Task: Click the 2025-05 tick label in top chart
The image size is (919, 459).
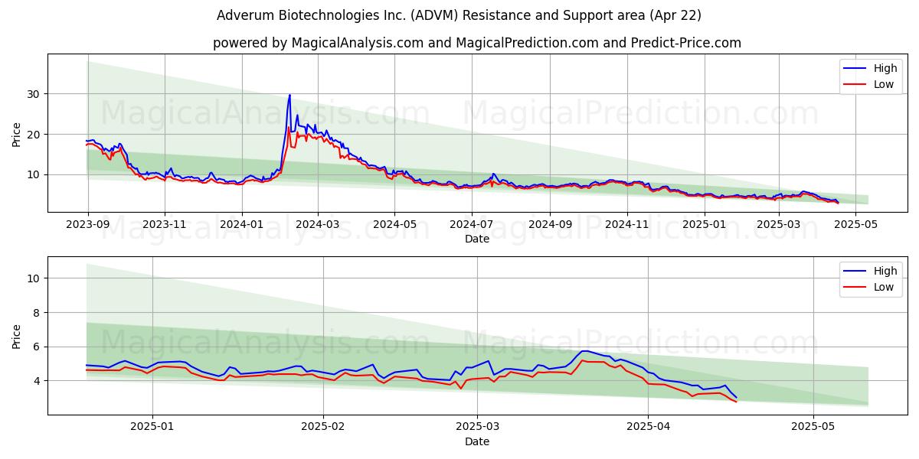Action: [x=855, y=224]
